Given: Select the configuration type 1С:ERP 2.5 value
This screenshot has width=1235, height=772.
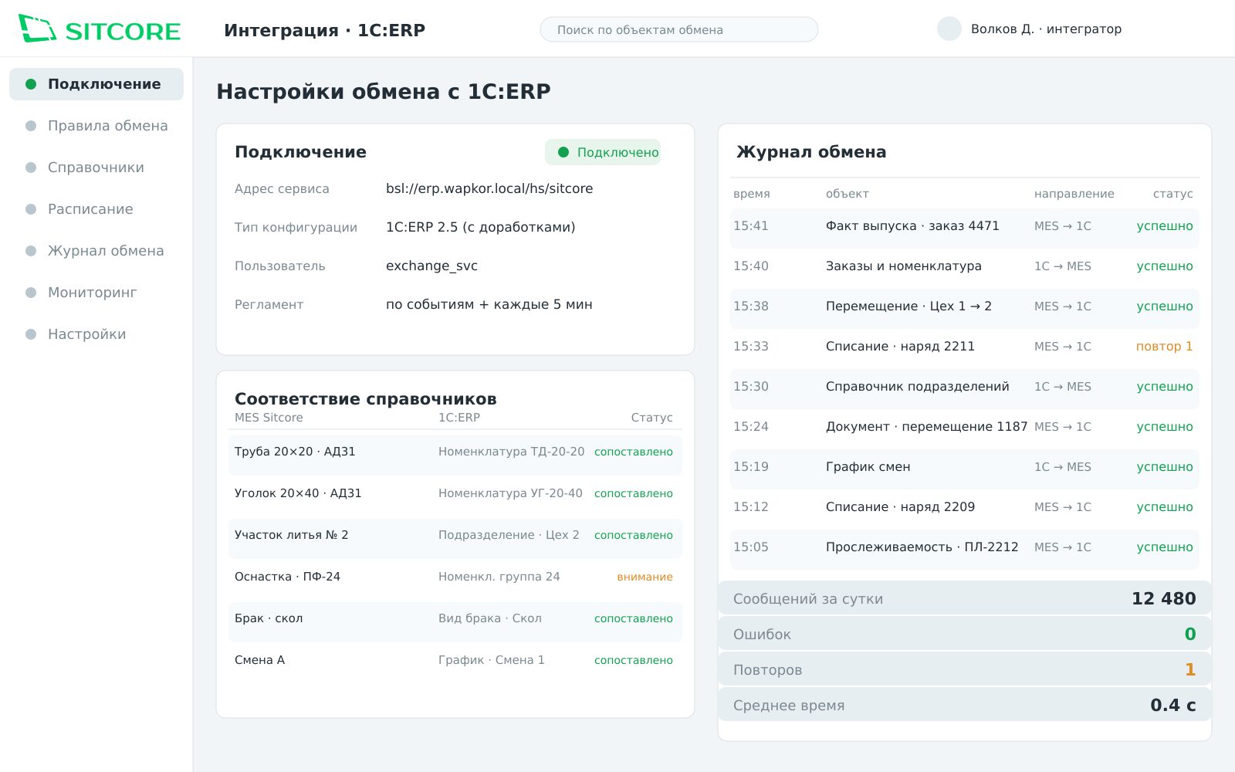Looking at the screenshot, I should [x=480, y=227].
